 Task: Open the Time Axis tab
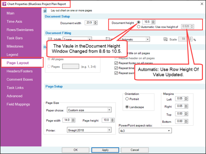point(14,22)
